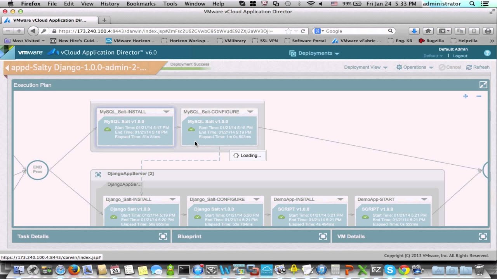Viewport: 497px width, 279px height.
Task: Click the Deployment Success status label
Action: [x=189, y=64]
